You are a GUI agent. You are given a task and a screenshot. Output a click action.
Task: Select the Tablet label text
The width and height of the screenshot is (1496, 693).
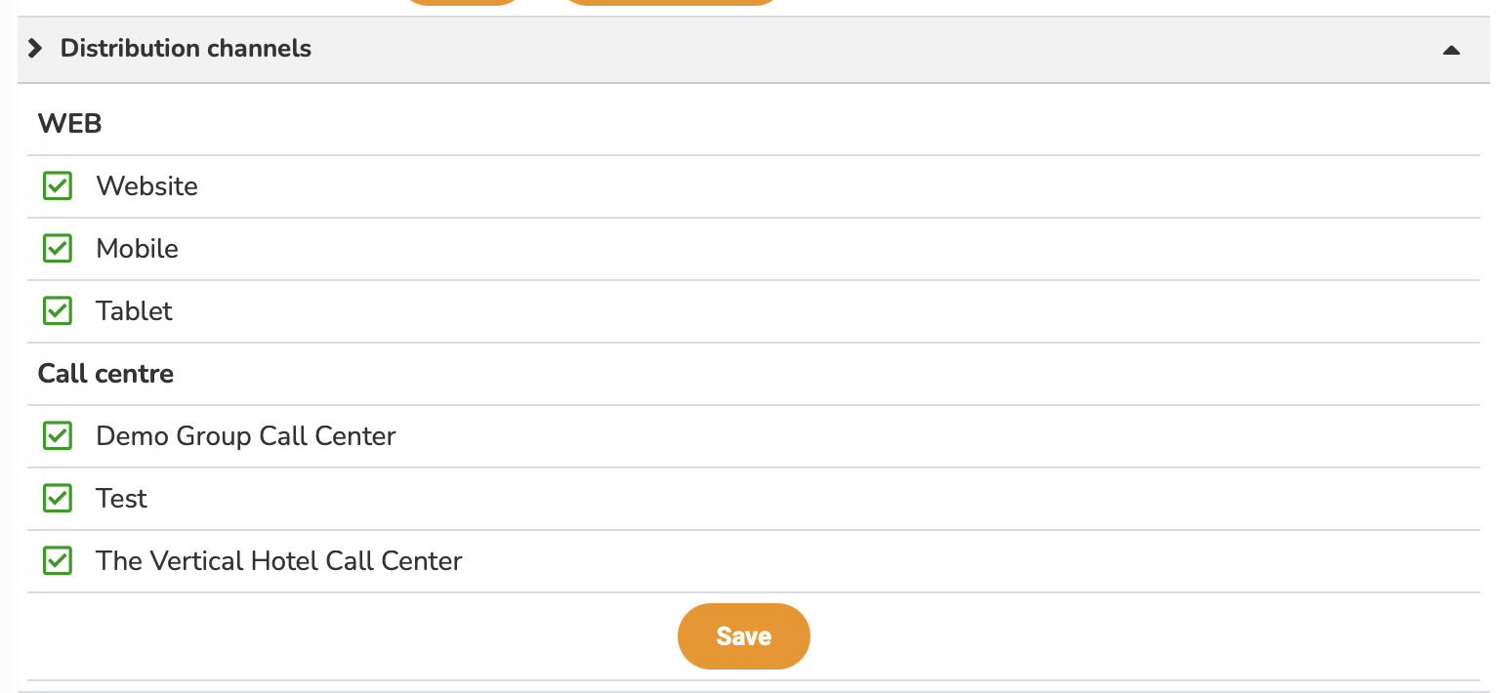pos(134,311)
